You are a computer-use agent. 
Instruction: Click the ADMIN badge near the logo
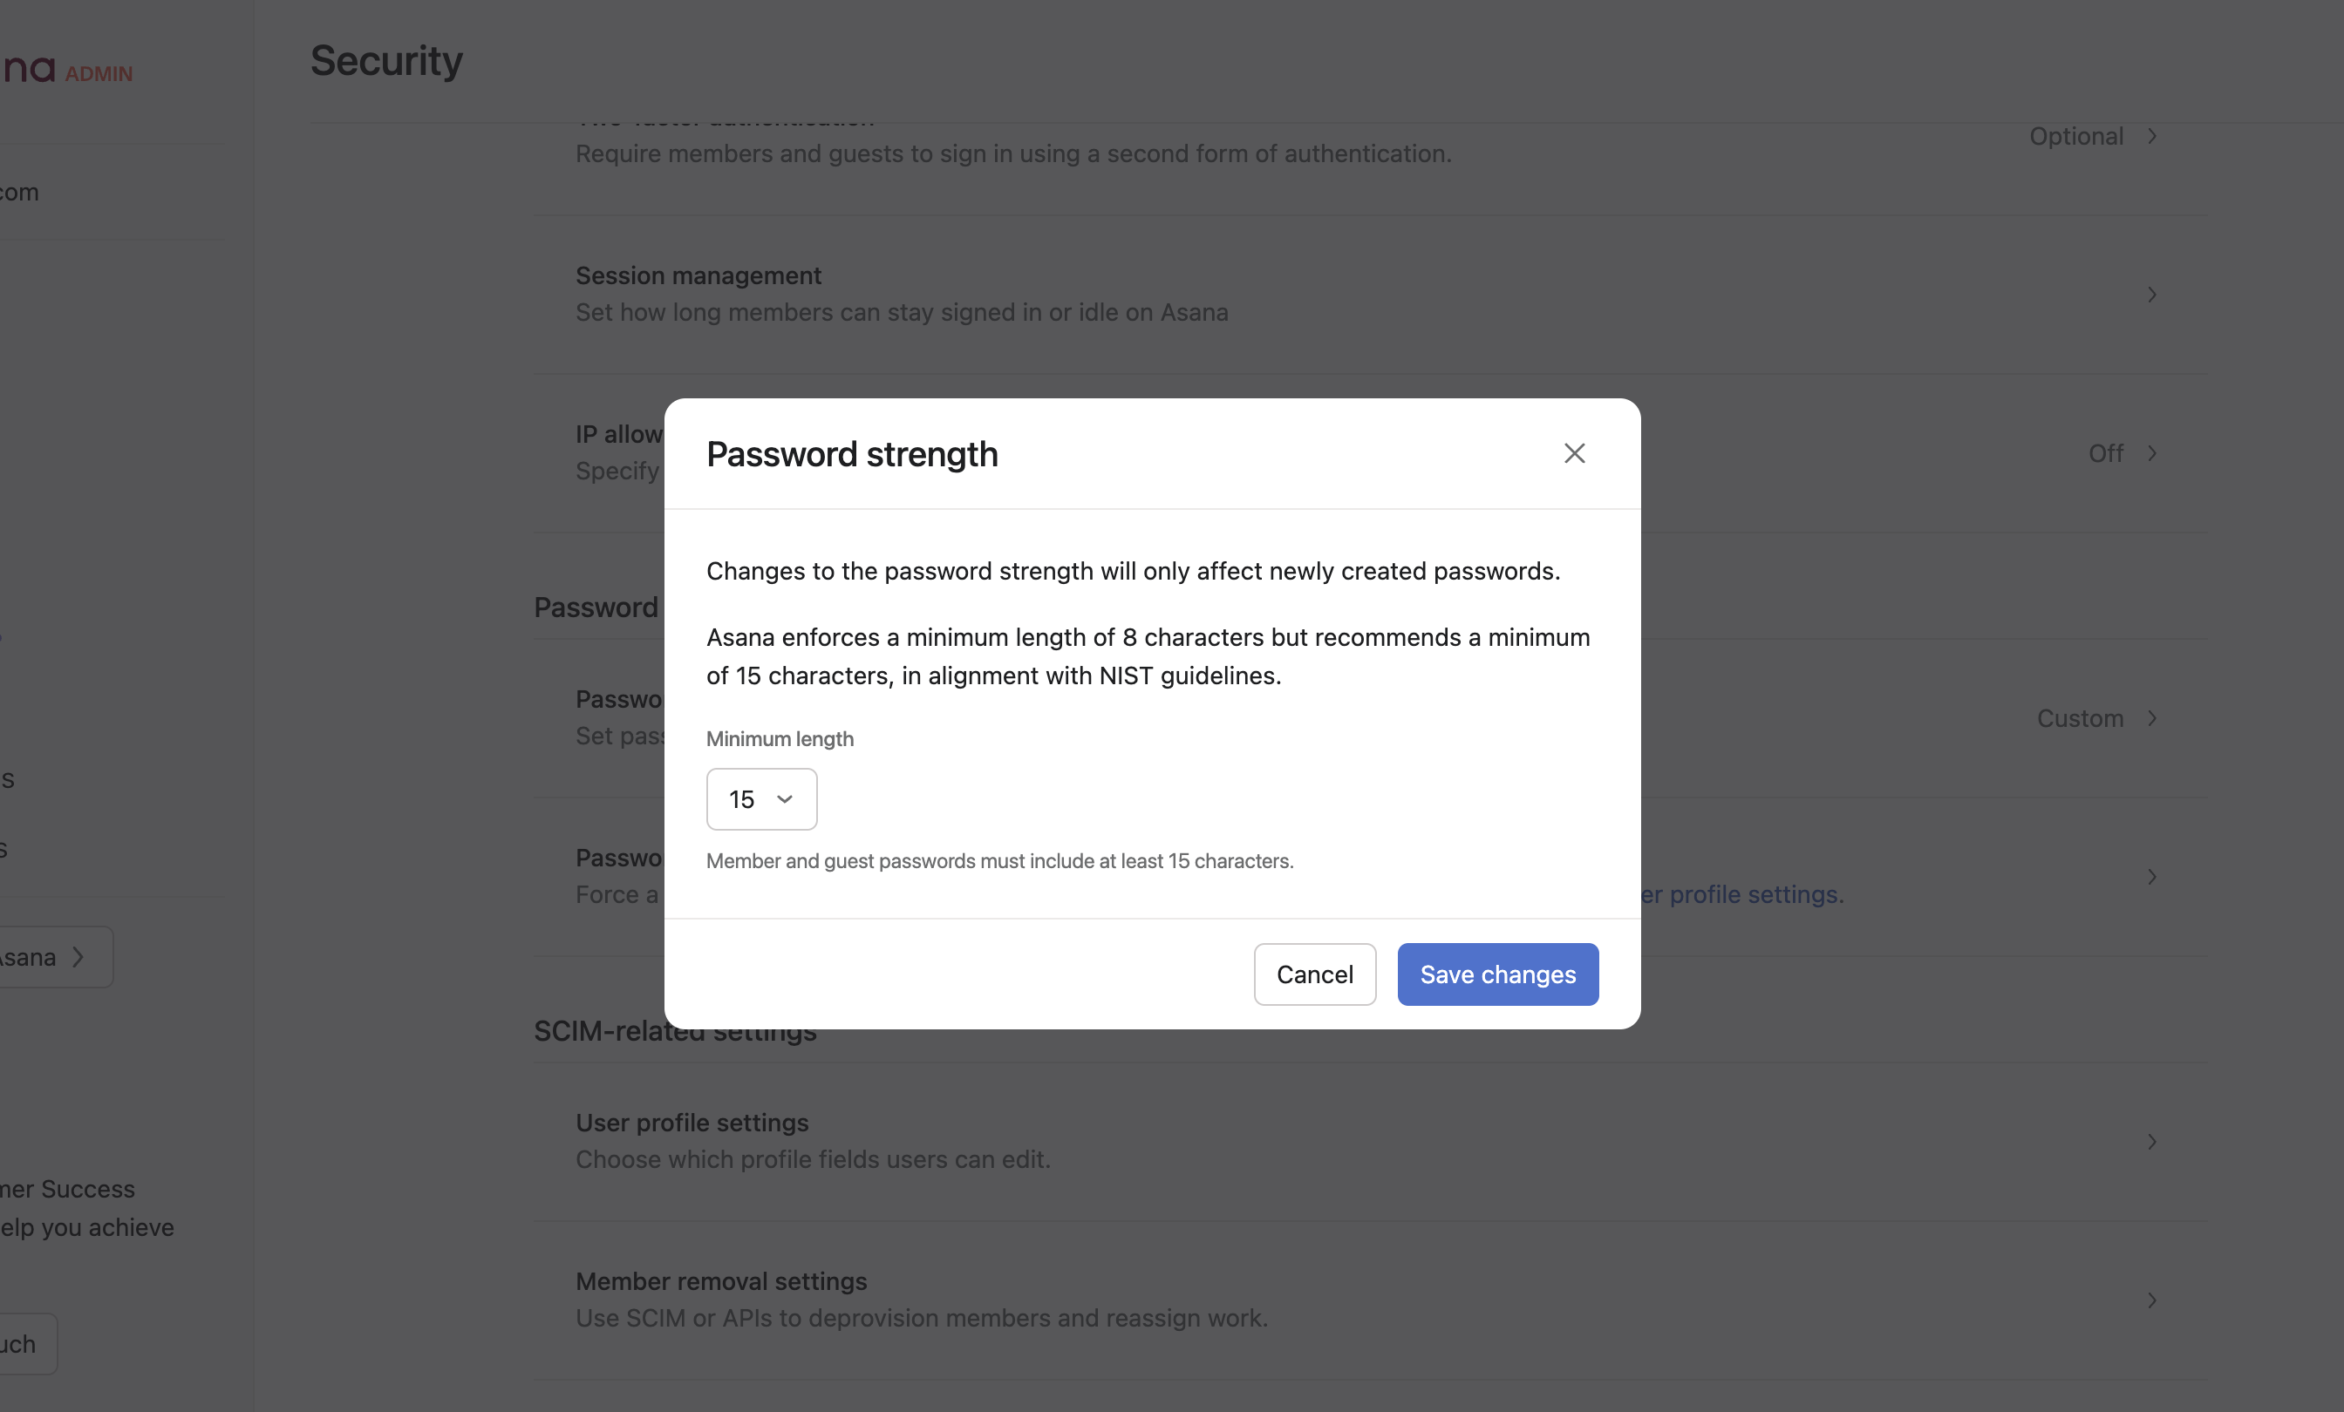click(98, 74)
